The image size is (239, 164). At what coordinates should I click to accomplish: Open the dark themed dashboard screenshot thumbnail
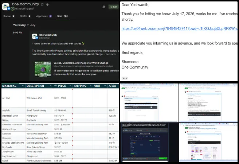click(x=145, y=142)
